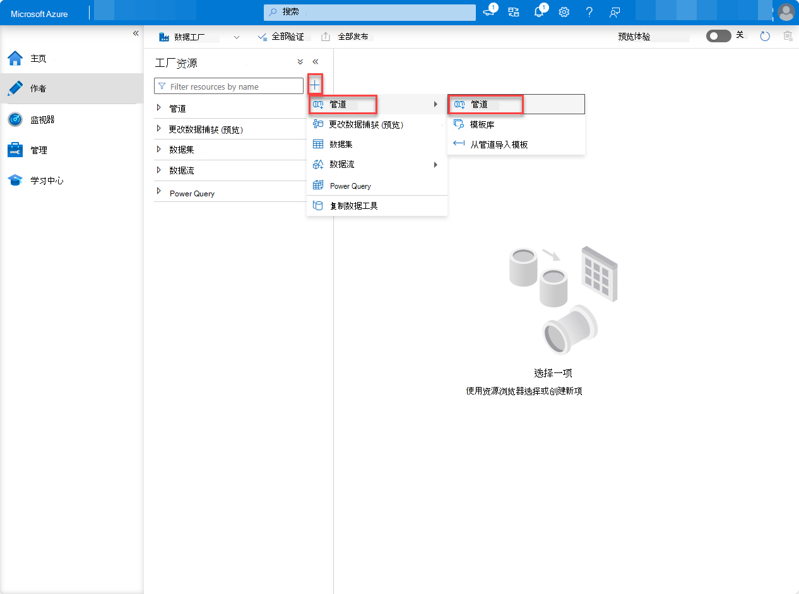Open the Manage (管理) toolbox icon
This screenshot has height=594, width=799.
point(15,150)
